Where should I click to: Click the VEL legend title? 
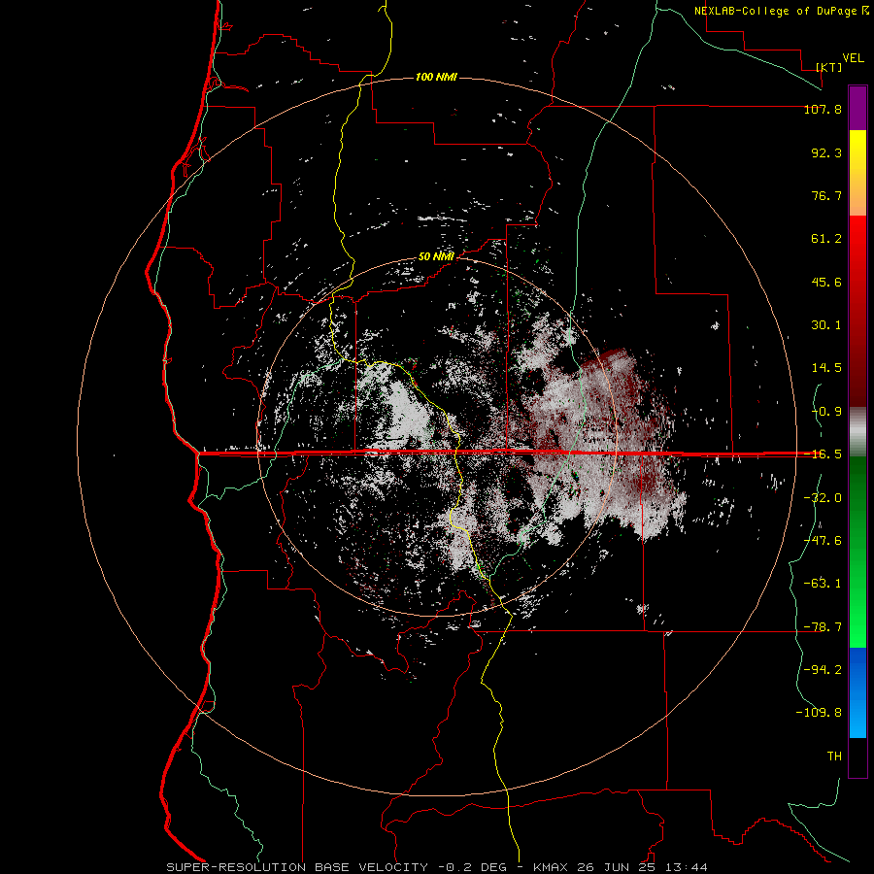tap(853, 57)
